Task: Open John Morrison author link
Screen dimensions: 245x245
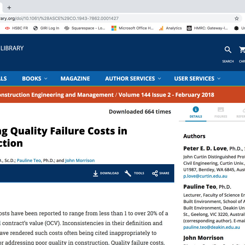Action: (80, 160)
